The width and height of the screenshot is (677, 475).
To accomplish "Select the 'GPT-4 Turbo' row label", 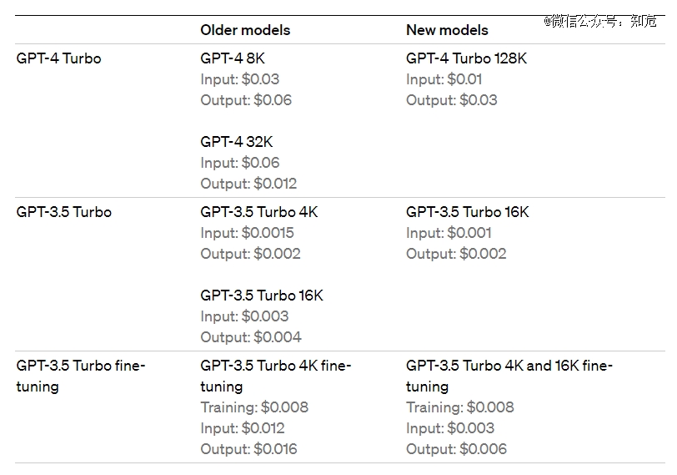I will pyautogui.click(x=58, y=58).
